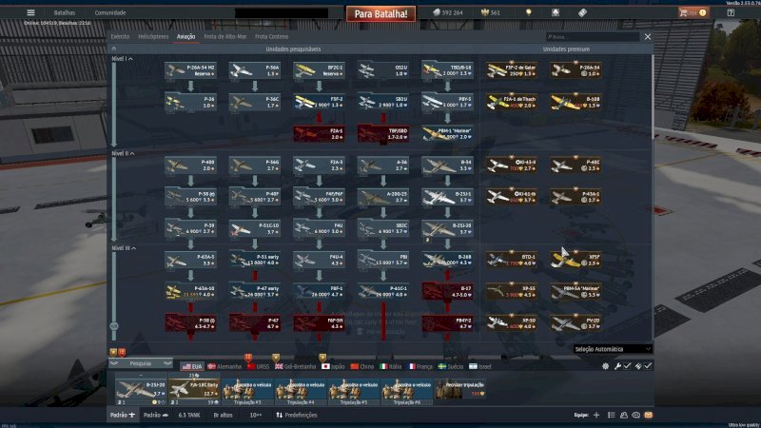This screenshot has height=428, width=761.
Task: Switch to the Helicópteros tab
Action: 152,36
